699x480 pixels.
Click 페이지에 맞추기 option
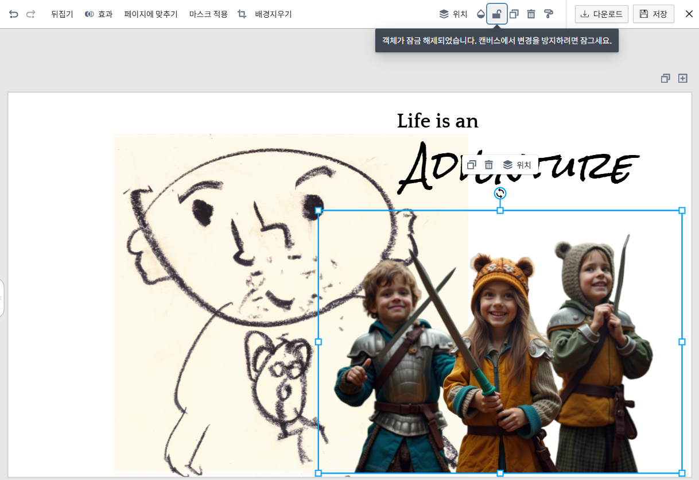(x=151, y=14)
